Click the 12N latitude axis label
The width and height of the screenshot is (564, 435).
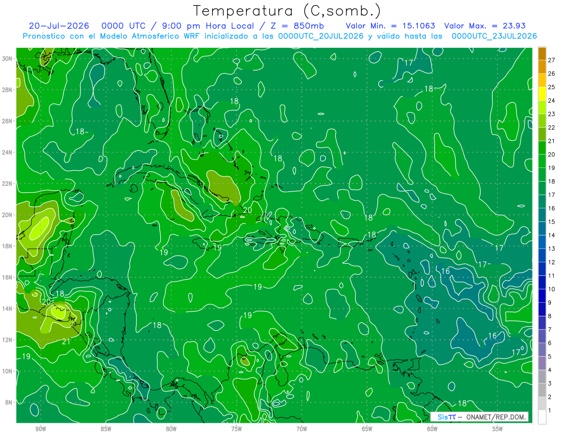(x=7, y=340)
